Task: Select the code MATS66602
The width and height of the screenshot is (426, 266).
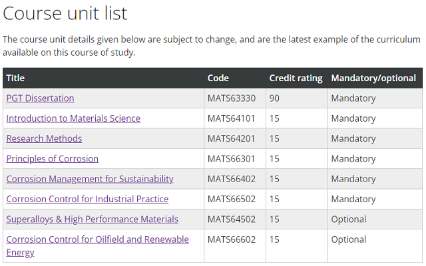Action: point(232,239)
